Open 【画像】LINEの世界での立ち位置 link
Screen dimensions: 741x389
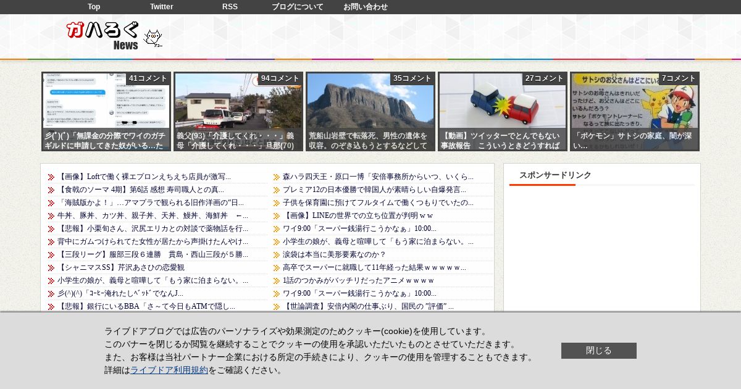tap(358, 215)
